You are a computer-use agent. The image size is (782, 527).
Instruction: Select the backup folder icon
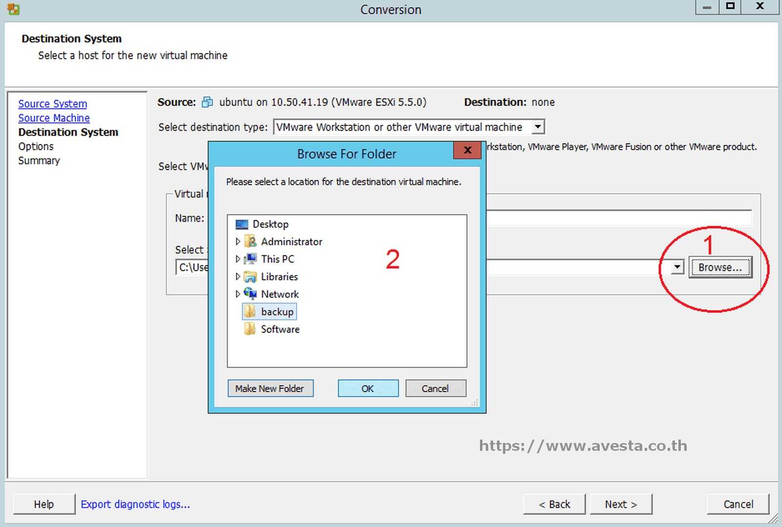point(250,311)
